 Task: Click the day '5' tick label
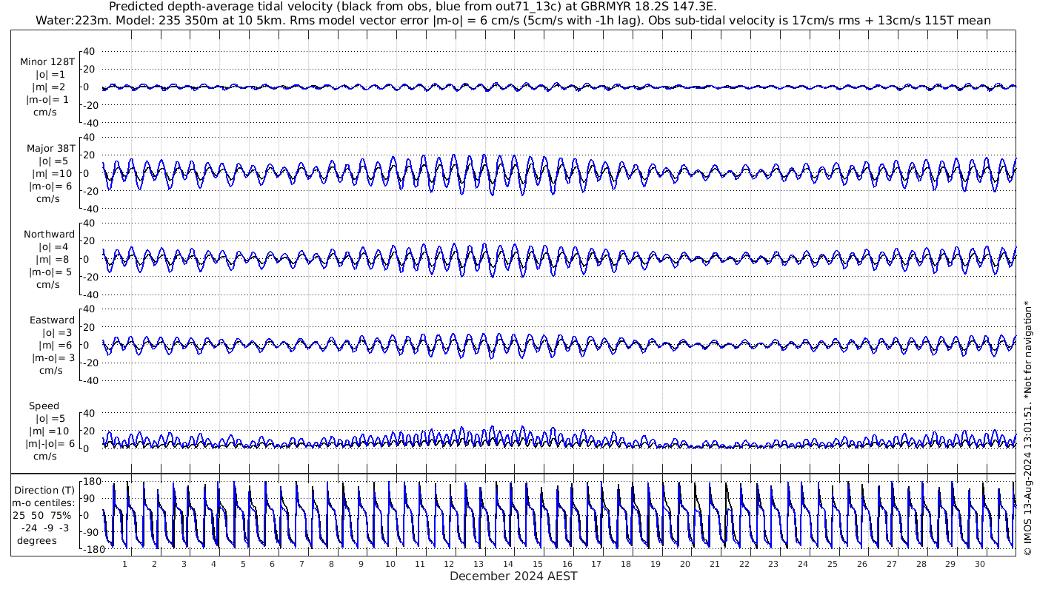[243, 563]
